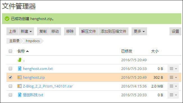183x103 pixels.
Task: Click the henghost.com.txt file icon
Action: [20, 69]
